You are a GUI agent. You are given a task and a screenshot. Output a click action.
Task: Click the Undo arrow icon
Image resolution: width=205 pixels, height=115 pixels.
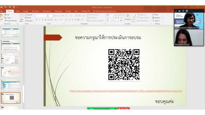[5, 7]
